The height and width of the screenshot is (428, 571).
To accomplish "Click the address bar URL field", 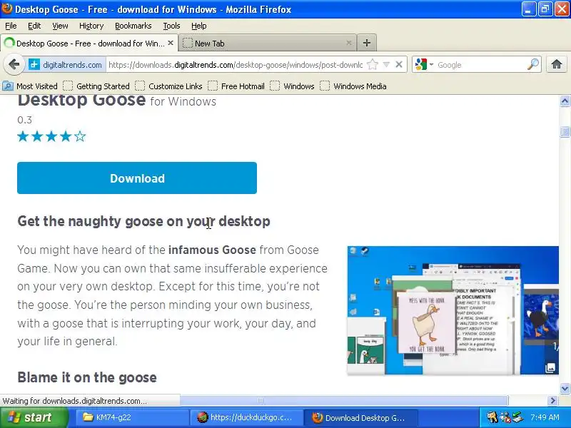I will point(236,65).
